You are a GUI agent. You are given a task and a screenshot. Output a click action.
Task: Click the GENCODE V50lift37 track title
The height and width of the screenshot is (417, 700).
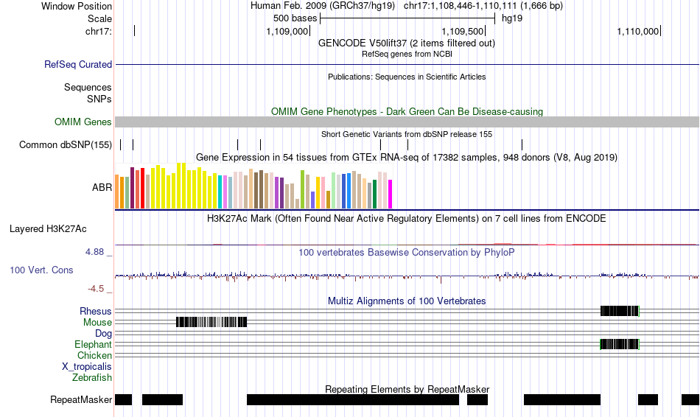coord(407,43)
